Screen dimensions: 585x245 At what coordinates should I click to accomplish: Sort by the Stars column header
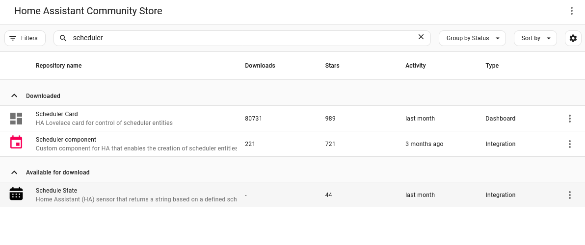coord(332,66)
